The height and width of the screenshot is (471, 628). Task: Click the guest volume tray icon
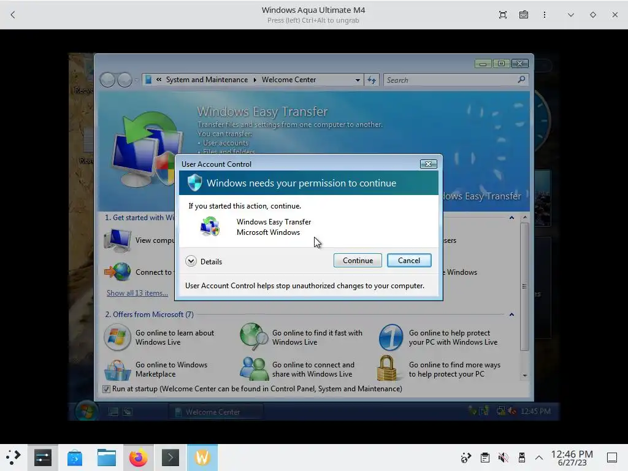[x=511, y=411]
